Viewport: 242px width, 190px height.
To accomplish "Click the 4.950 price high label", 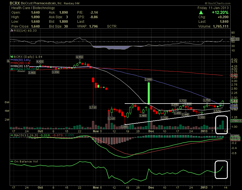I will click(79, 57).
